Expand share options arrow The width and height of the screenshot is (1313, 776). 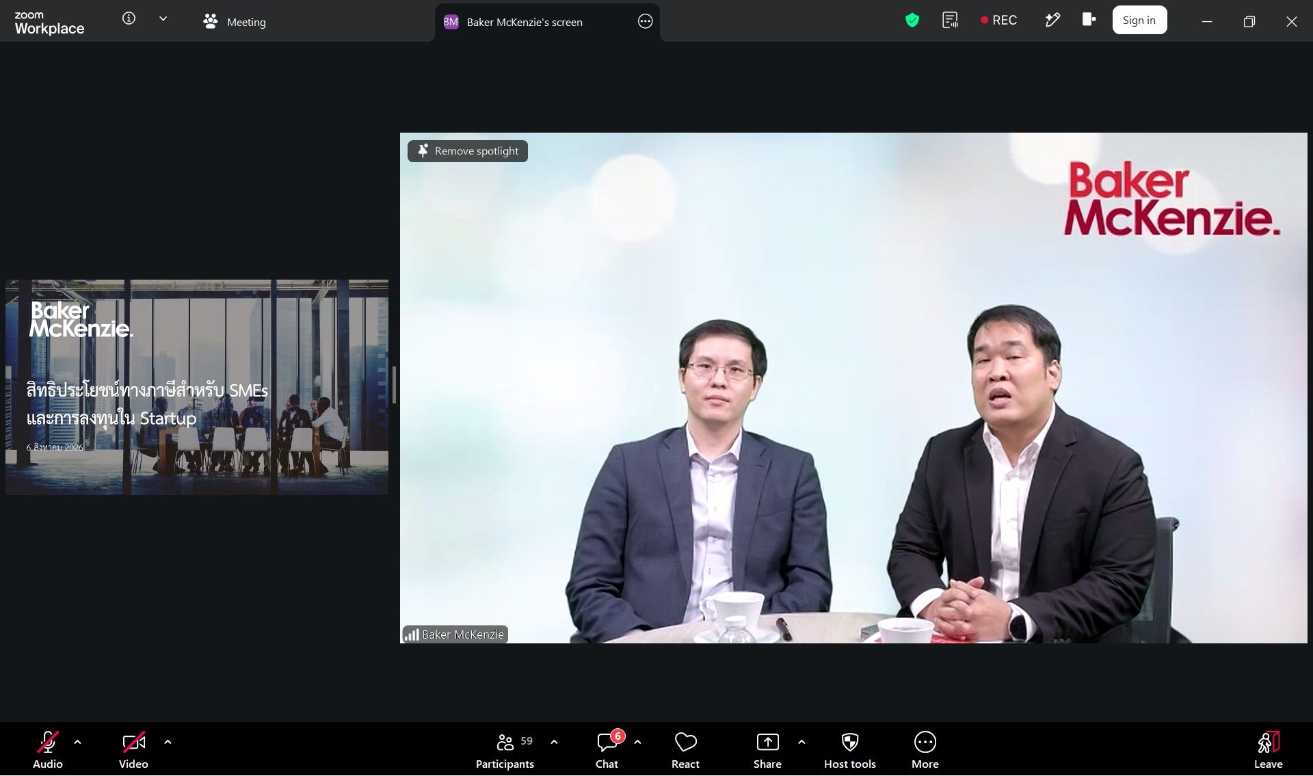tap(801, 742)
